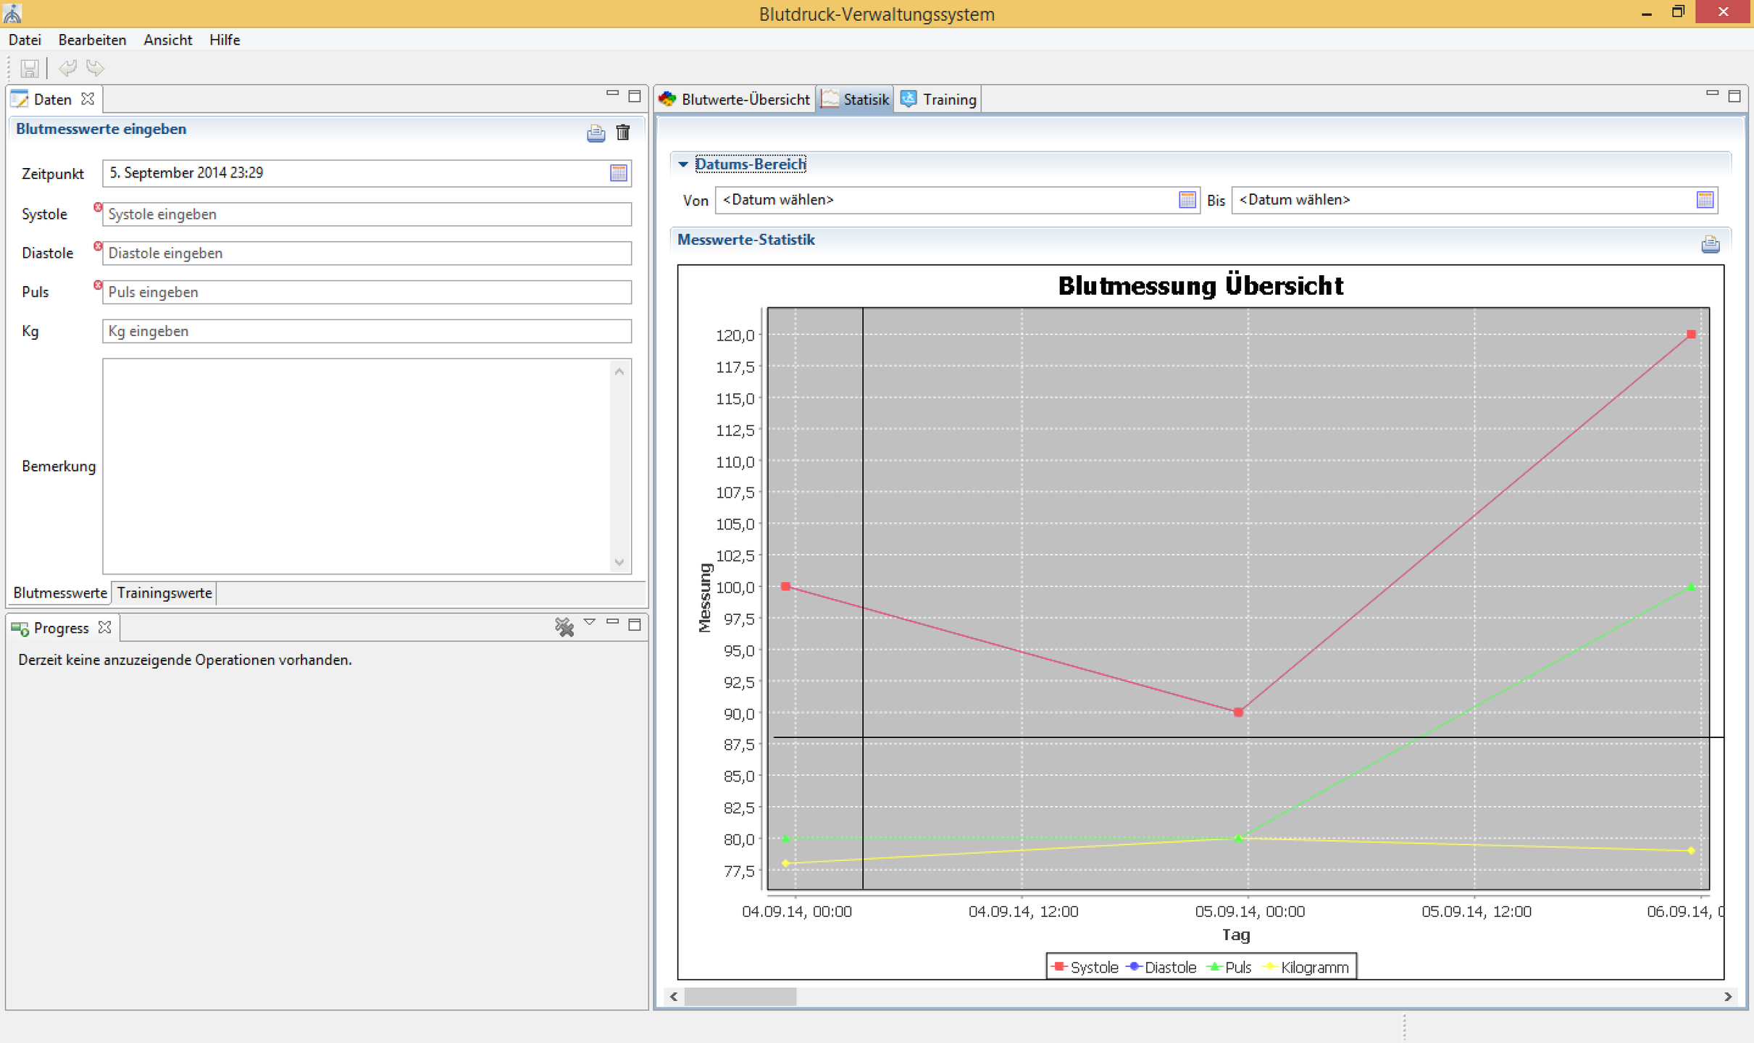
Task: Select the Trainingswerte bottom tab
Action: coord(164,592)
